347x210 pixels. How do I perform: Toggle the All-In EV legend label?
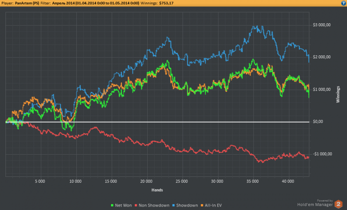coord(213,206)
